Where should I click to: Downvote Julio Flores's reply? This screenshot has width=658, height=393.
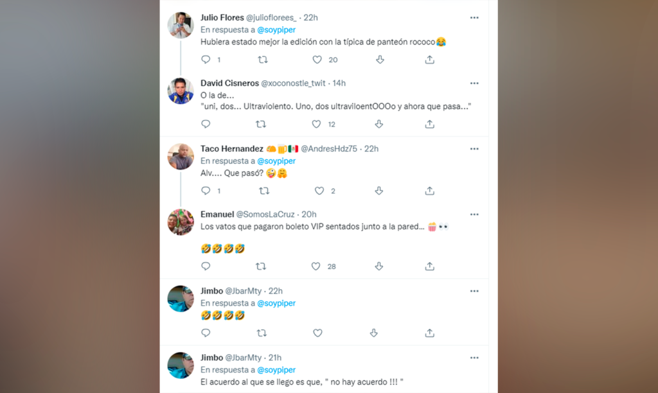380,60
